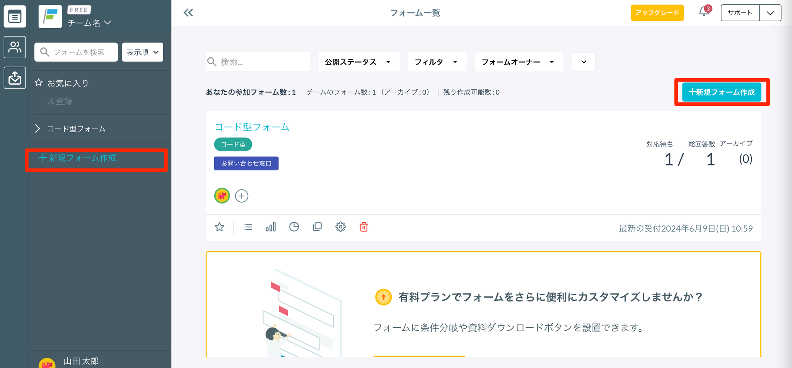The width and height of the screenshot is (792, 368).
Task: Click the フォームを検索 sidebar search field
Action: 79,52
